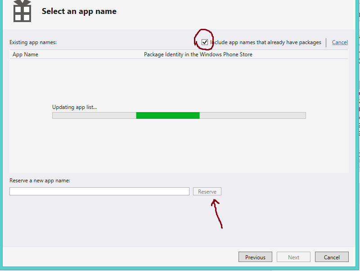
Task: Uncheck "Include app names that already have packages"
Action: tap(204, 42)
